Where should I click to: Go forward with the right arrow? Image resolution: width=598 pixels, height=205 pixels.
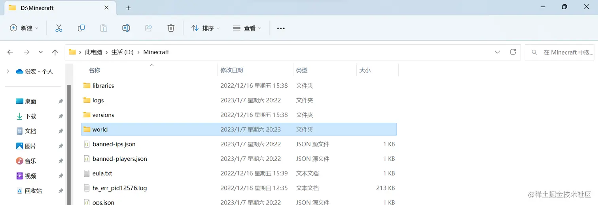(26, 52)
